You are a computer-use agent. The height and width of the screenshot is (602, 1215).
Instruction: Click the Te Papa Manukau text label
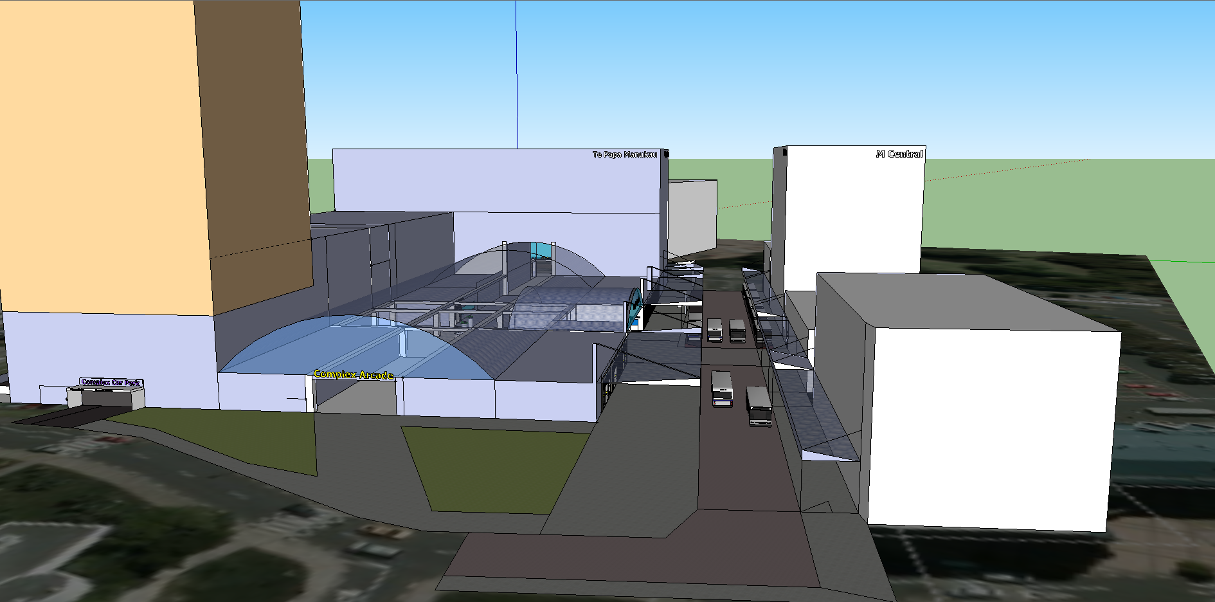point(624,154)
